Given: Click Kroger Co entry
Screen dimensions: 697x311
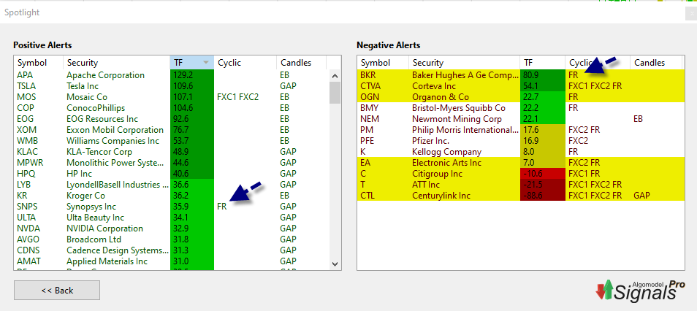Looking at the screenshot, I should (85, 196).
